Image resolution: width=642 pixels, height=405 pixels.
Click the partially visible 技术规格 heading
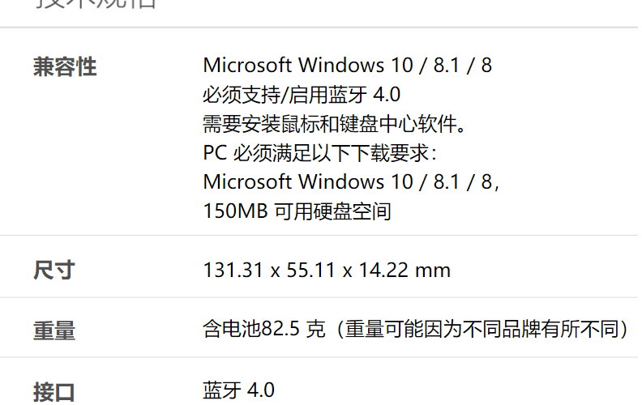coord(96,4)
